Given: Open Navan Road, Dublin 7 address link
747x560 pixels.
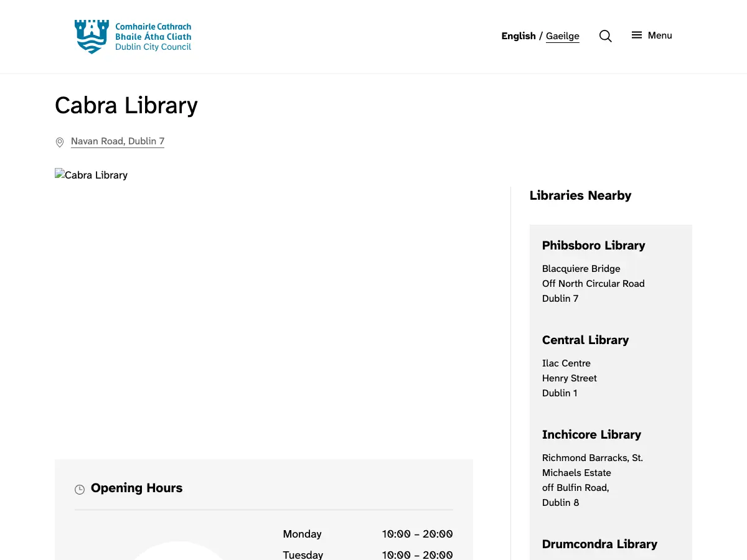Looking at the screenshot, I should coord(118,141).
